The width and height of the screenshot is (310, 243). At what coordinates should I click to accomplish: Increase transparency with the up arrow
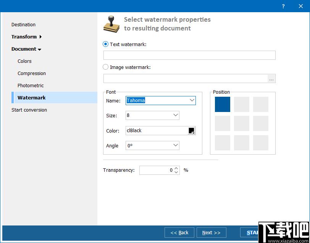pyautogui.click(x=176, y=168)
